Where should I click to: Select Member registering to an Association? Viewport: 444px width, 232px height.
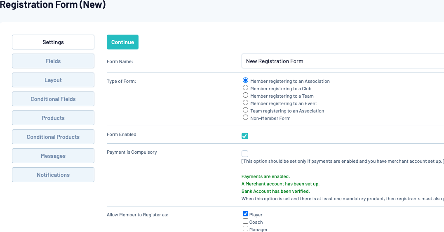point(246,81)
